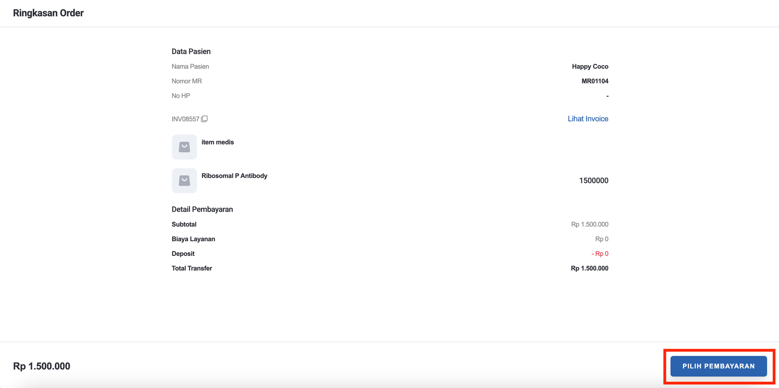Select the Biaya Layanan label
Viewport: 779px width, 388px height.
coord(193,239)
